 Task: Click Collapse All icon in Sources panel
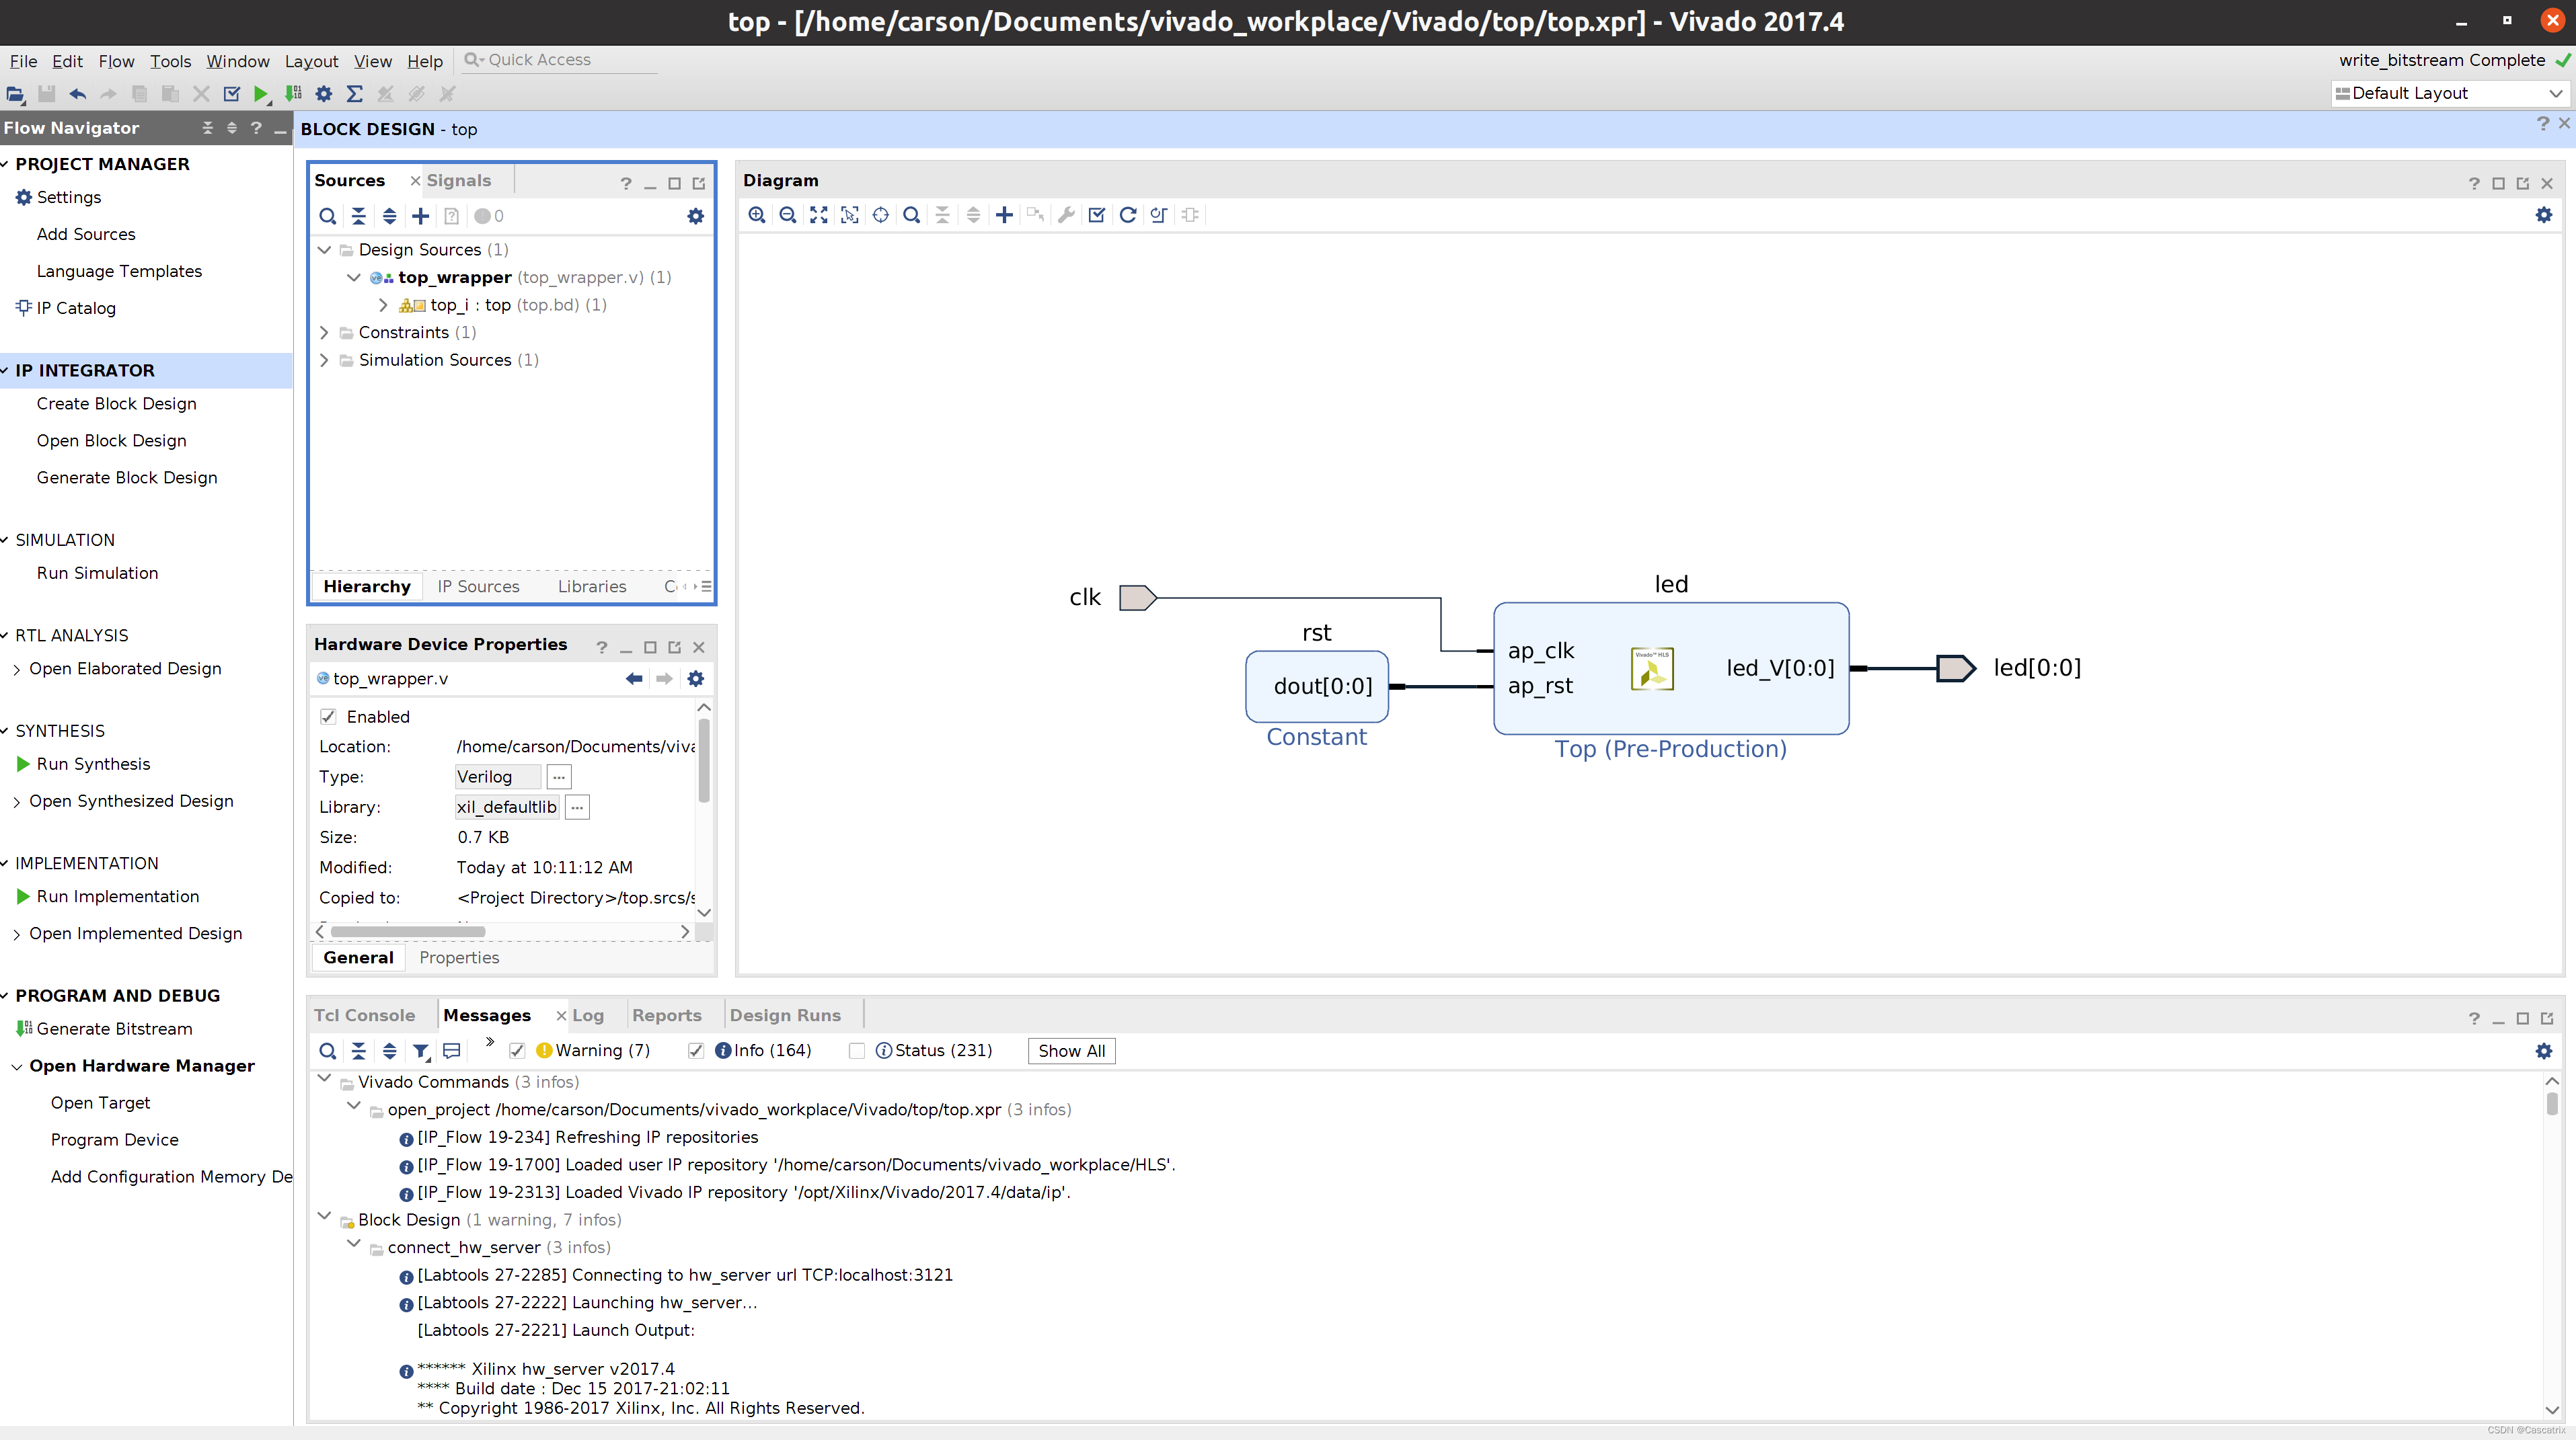tap(359, 216)
